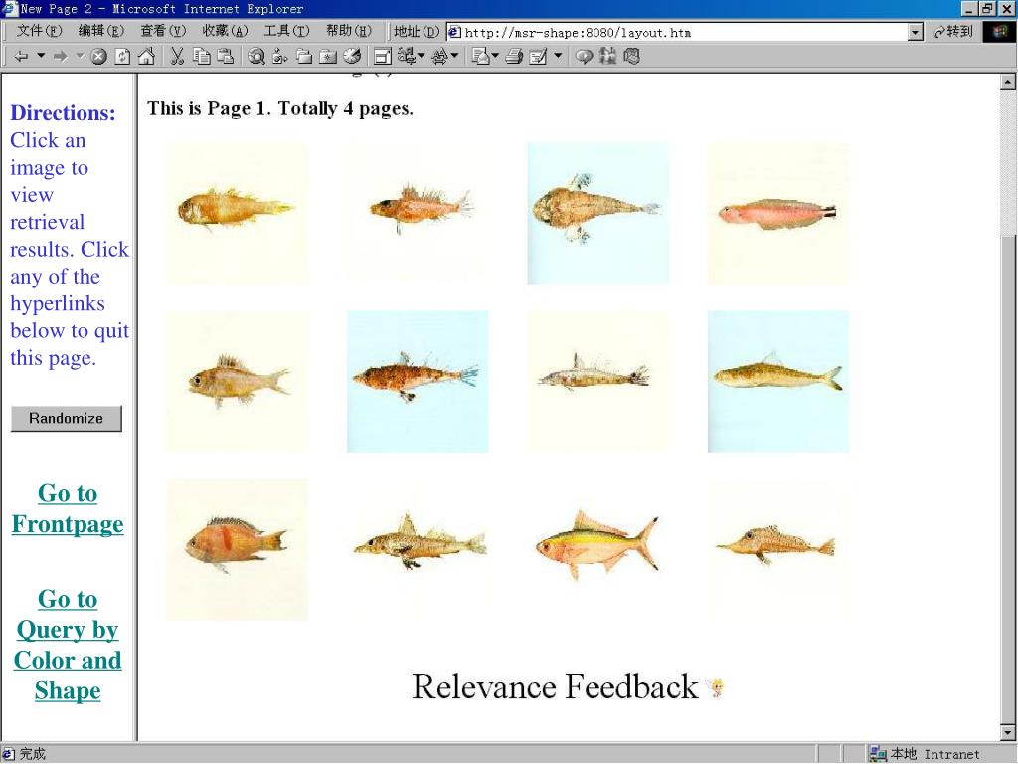The width and height of the screenshot is (1018, 764).
Task: Open the 文件(F) menu
Action: click(x=39, y=31)
